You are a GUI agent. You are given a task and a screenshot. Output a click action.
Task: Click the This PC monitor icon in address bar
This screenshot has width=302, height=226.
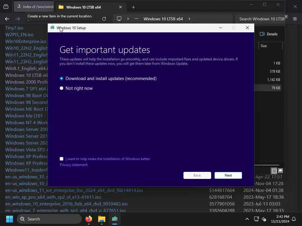[119, 19]
